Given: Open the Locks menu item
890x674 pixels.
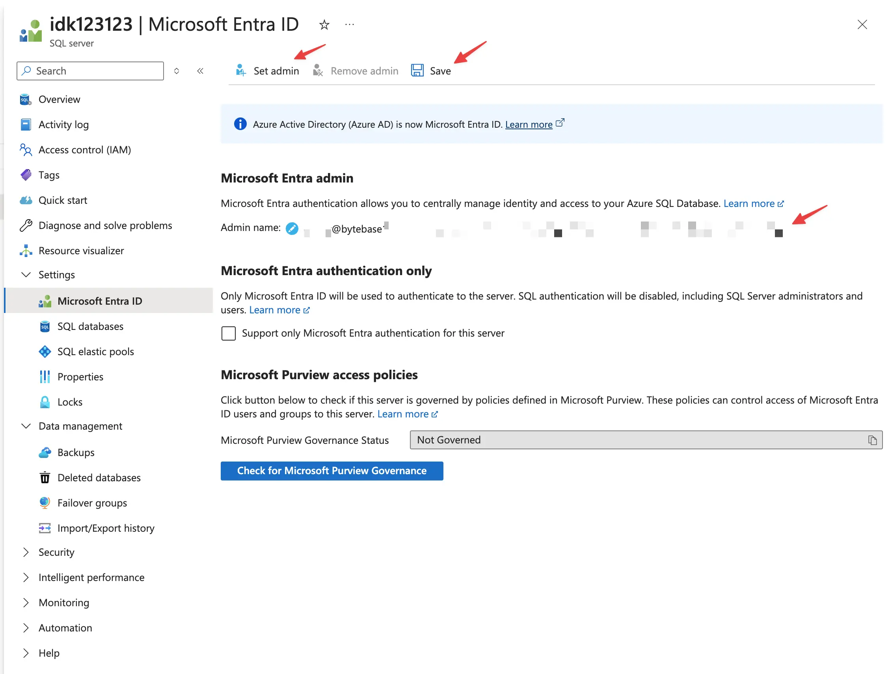Looking at the screenshot, I should tap(70, 402).
